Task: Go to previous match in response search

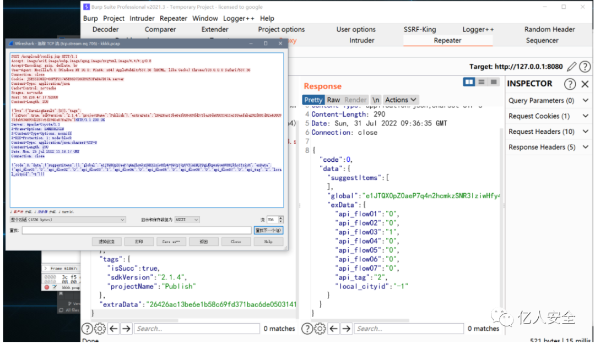Action: pyautogui.click(x=333, y=329)
